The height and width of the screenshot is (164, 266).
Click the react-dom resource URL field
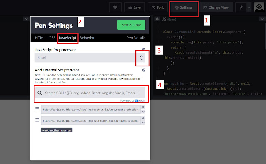click(x=91, y=121)
